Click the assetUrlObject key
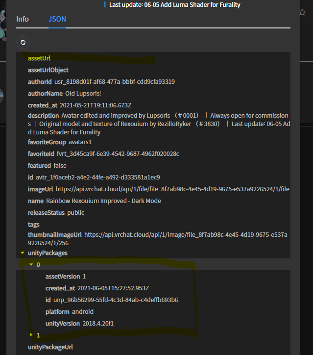 pos(48,70)
